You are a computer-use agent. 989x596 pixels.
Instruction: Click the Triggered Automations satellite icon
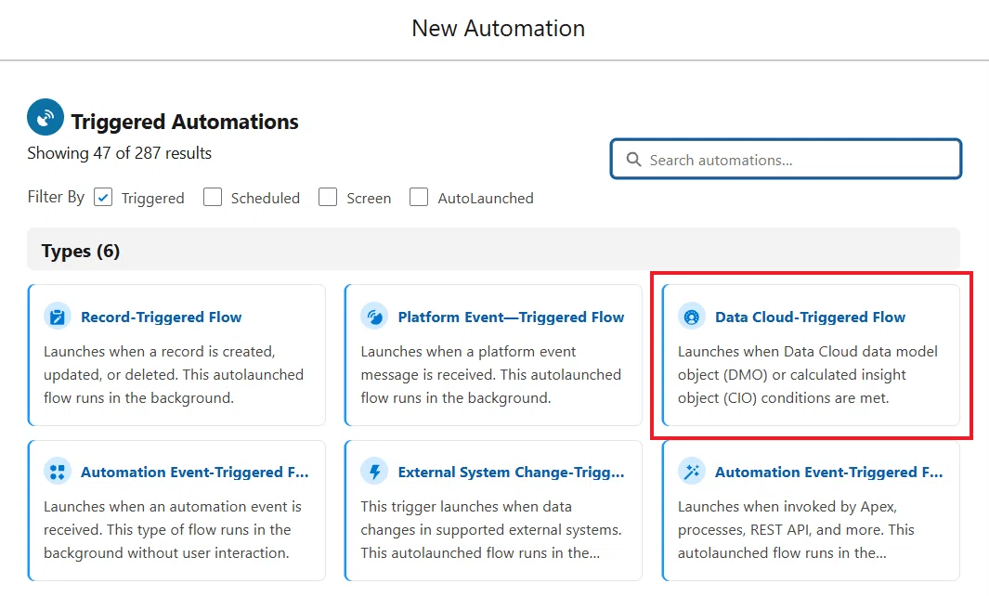pyautogui.click(x=46, y=117)
